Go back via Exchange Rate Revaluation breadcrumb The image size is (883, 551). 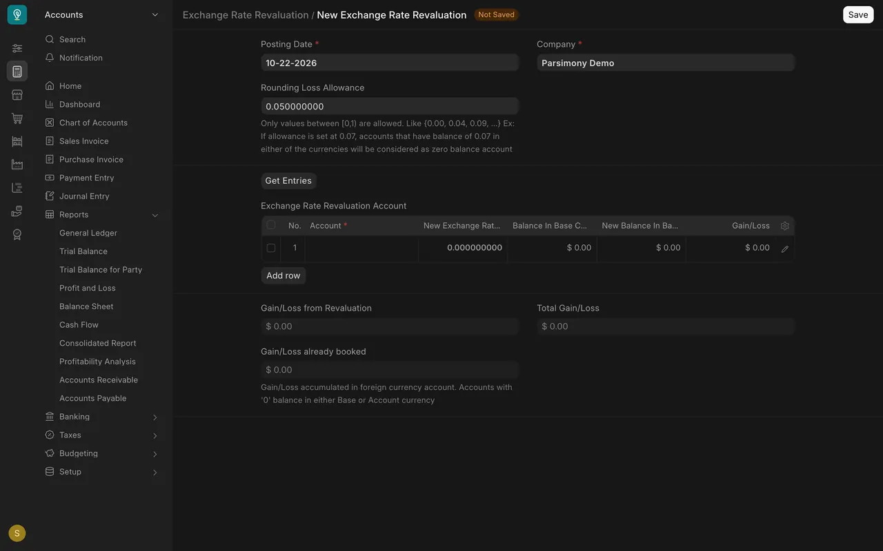246,14
